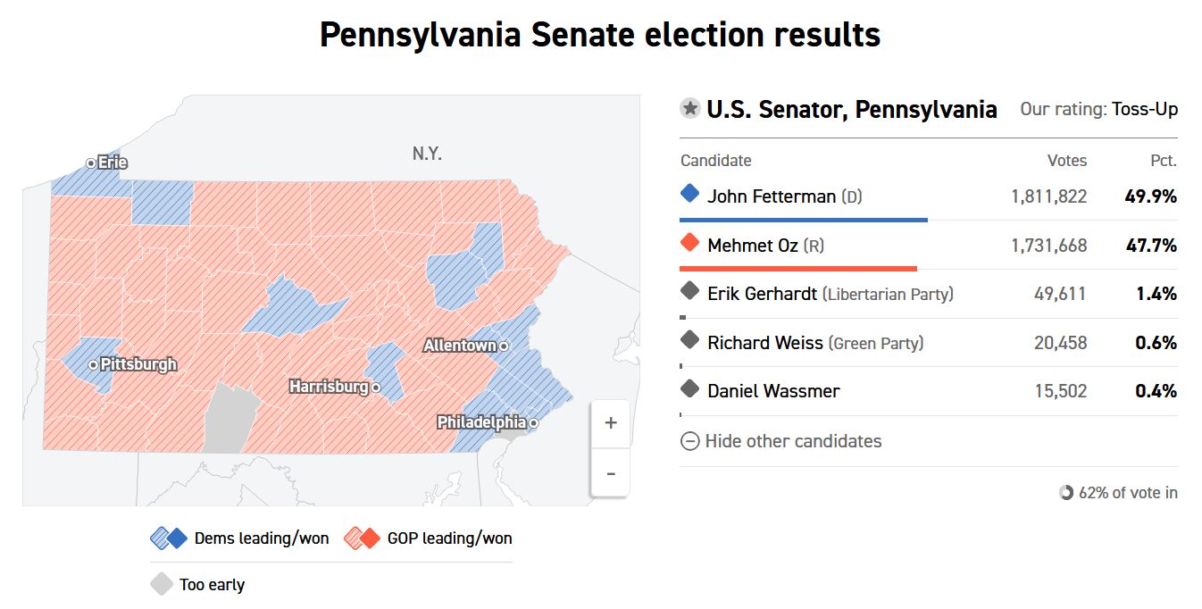Collapse list with Hide other candidates
Viewport: 1202px width, 609px height.
point(780,441)
